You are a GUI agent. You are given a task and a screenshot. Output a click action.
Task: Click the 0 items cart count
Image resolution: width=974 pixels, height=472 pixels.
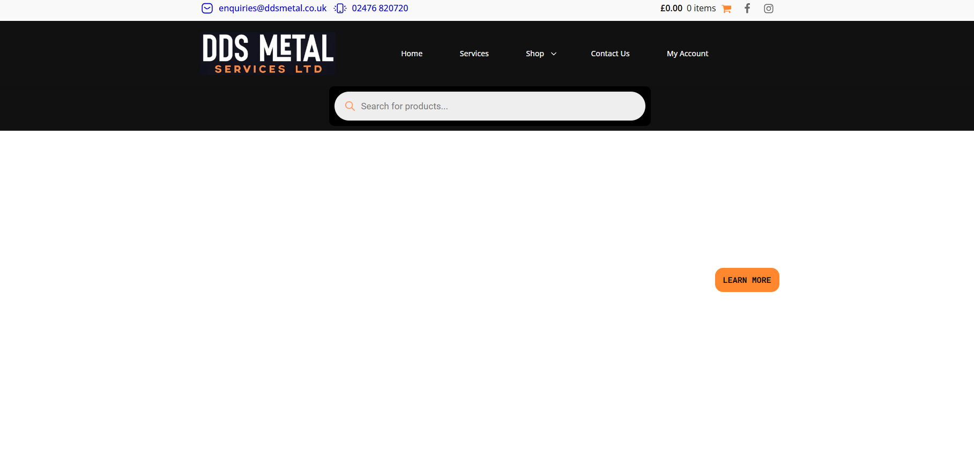click(x=701, y=9)
